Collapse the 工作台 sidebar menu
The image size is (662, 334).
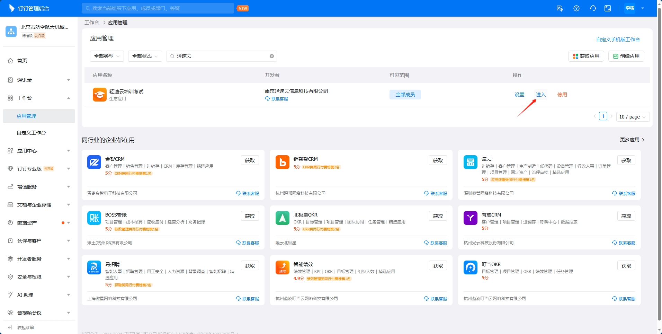(39, 98)
